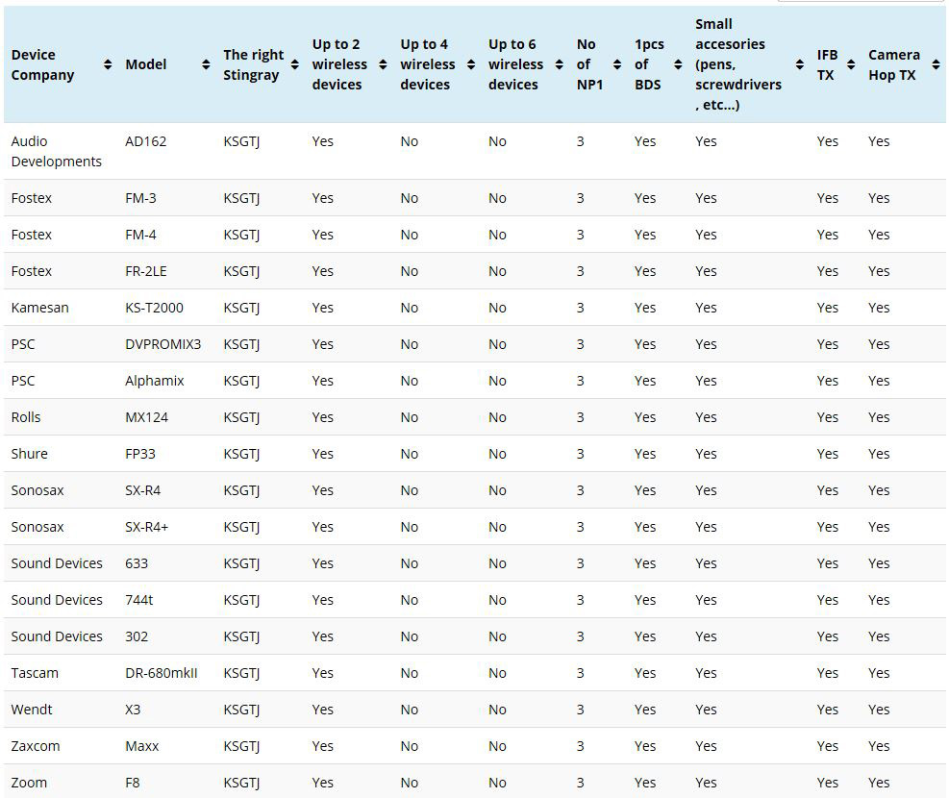949x798 pixels.
Task: Click the DVPROMIX3 model cell
Action: (x=162, y=344)
